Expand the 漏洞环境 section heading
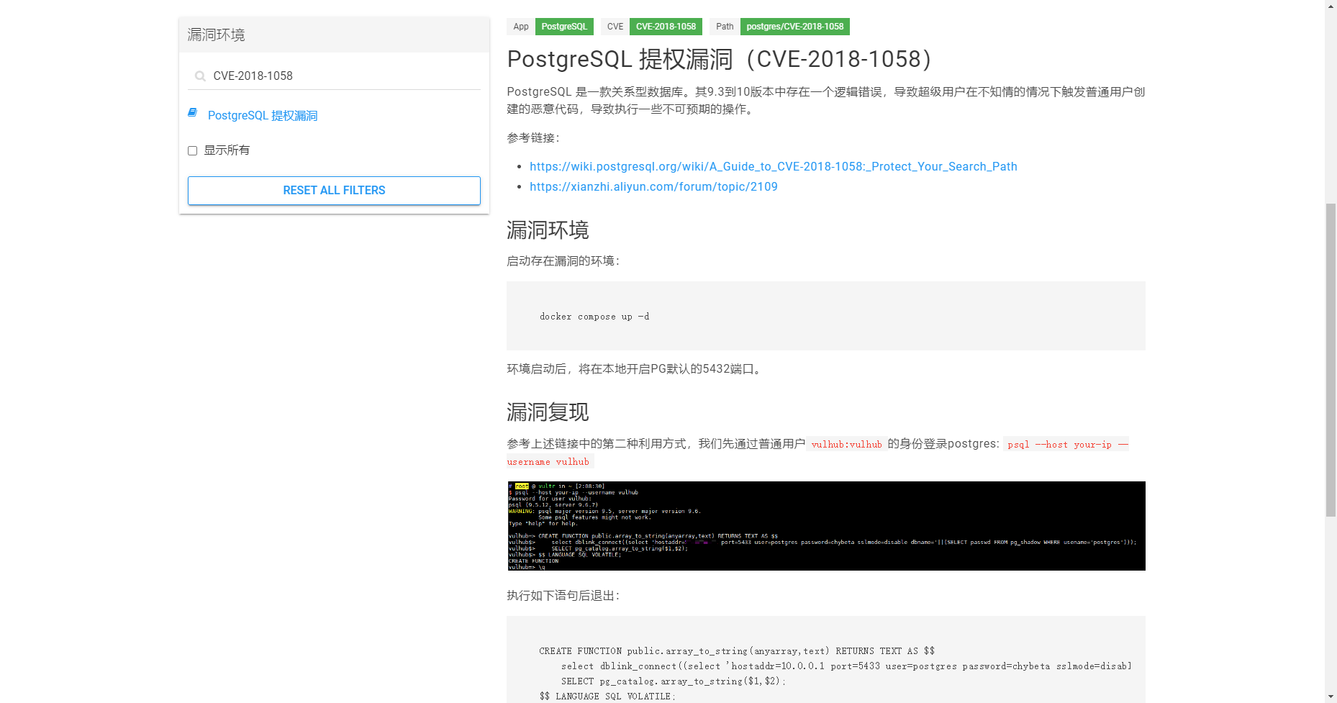 [547, 230]
